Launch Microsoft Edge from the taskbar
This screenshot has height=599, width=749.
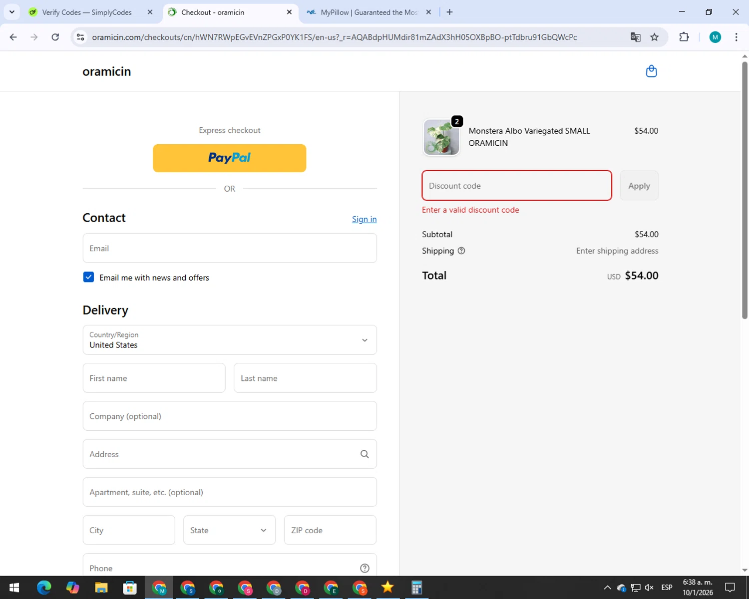[44, 588]
